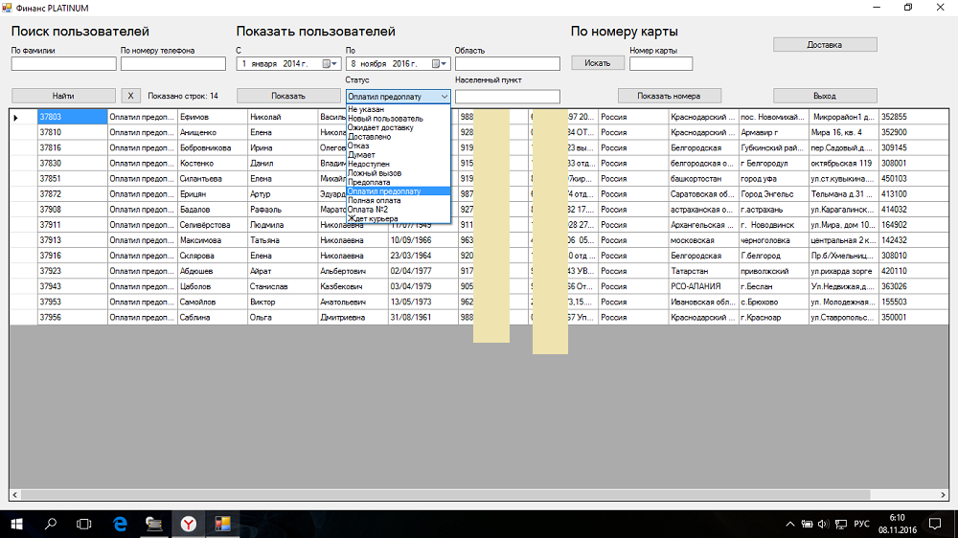The width and height of the screenshot is (958, 538).
Task: Open Microsoft Edge from the taskbar
Action: point(121,524)
